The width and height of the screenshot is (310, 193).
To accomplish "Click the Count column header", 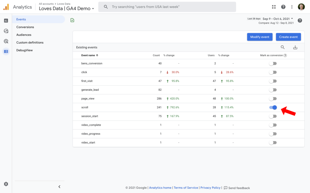I will click(156, 55).
